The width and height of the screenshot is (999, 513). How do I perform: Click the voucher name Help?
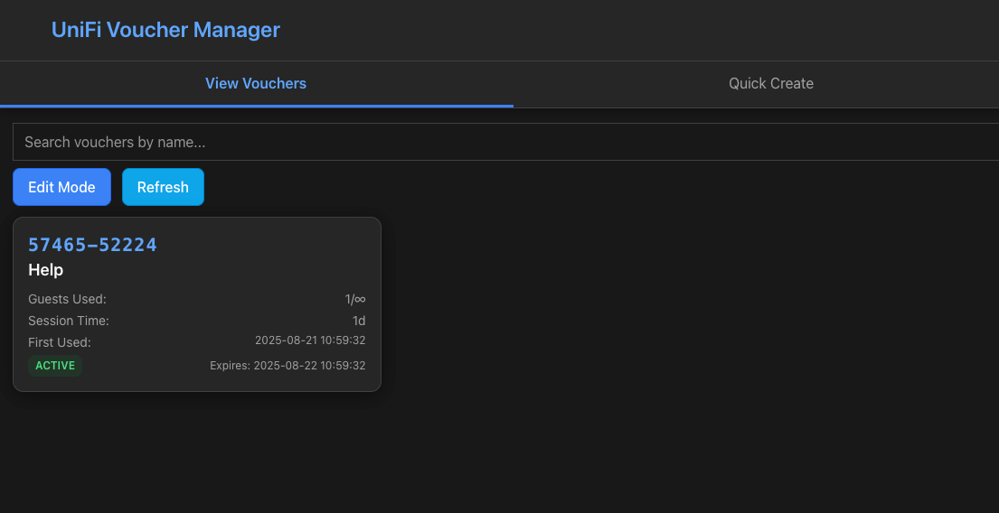46,270
